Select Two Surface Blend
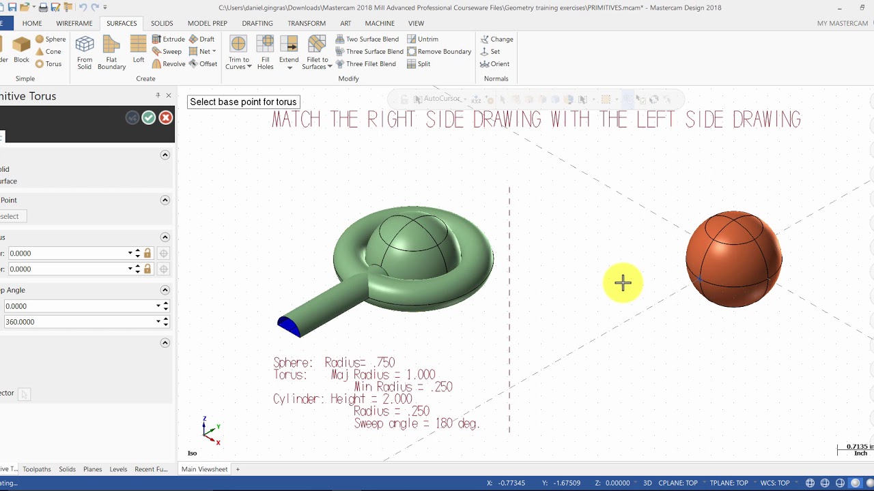The height and width of the screenshot is (491, 874). pos(367,39)
